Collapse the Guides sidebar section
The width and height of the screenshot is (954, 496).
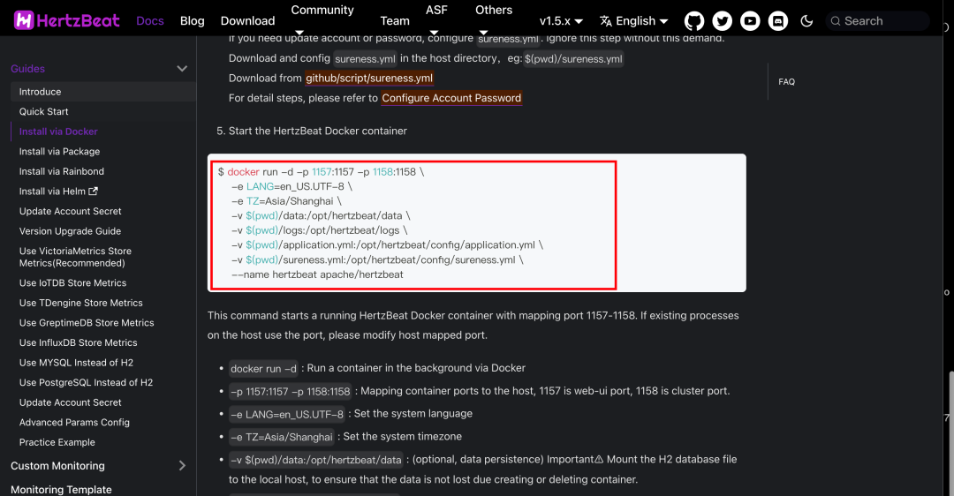(182, 69)
